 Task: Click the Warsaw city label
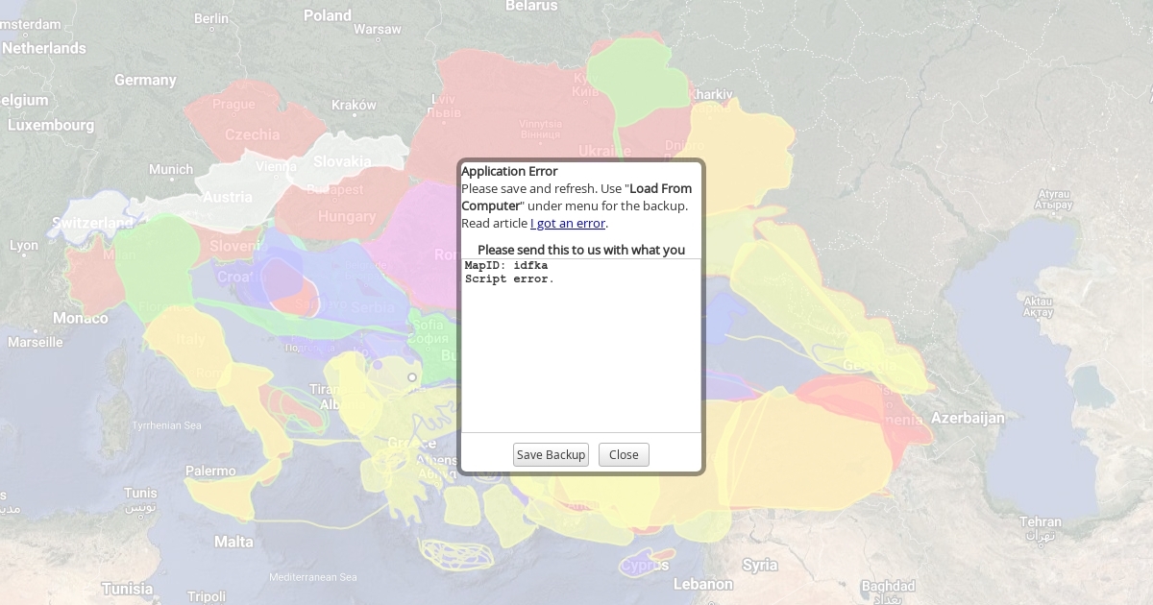pyautogui.click(x=378, y=29)
